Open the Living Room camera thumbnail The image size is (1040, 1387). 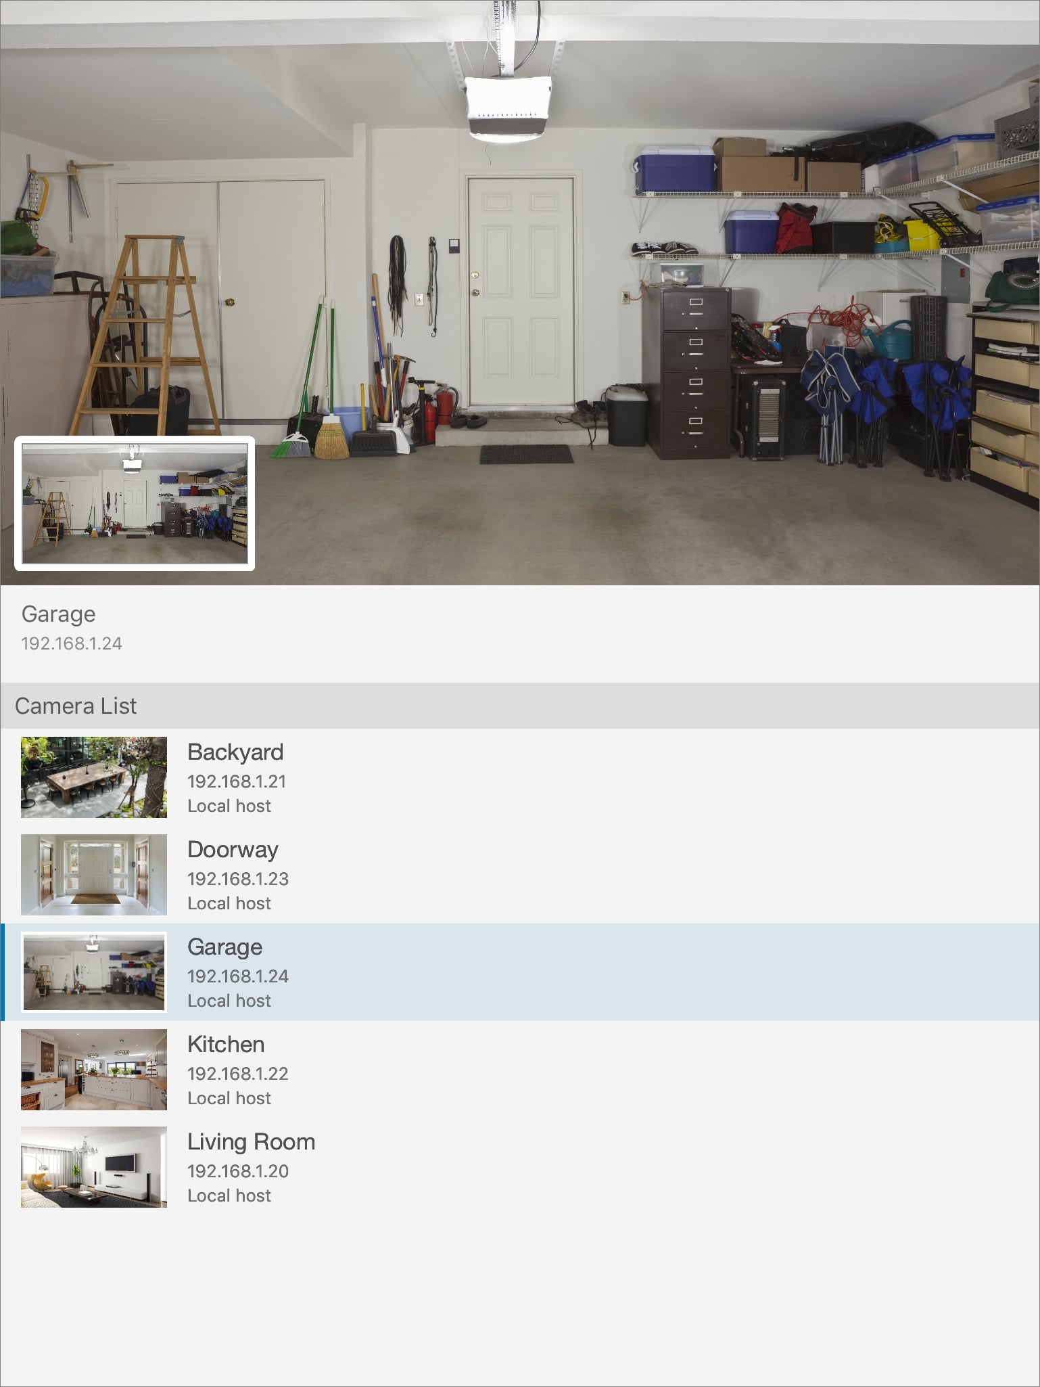click(x=94, y=1167)
